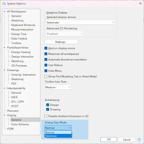
Task: Open the Toolbar Icon Size dropdown
Action: (x=58, y=87)
